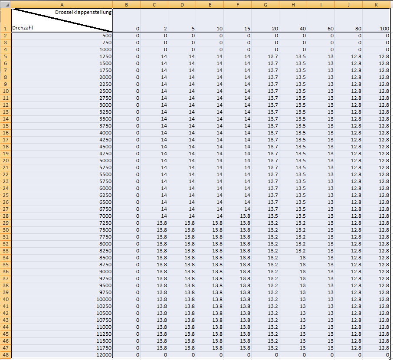Click the 12000 cell in column A
This screenshot has height=360, width=393.
(62, 355)
